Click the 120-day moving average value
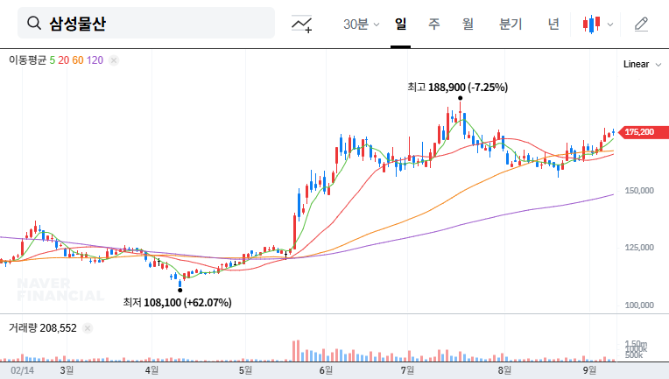669x379 pixels. (95, 60)
